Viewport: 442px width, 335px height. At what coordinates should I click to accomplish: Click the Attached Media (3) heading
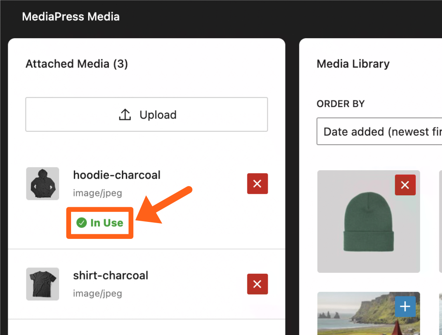point(76,64)
